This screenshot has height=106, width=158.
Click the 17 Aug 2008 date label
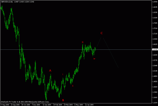[5, 105]
